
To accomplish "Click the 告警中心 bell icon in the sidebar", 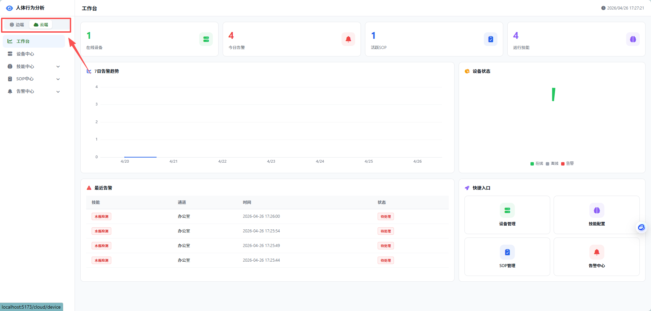I will (10, 91).
